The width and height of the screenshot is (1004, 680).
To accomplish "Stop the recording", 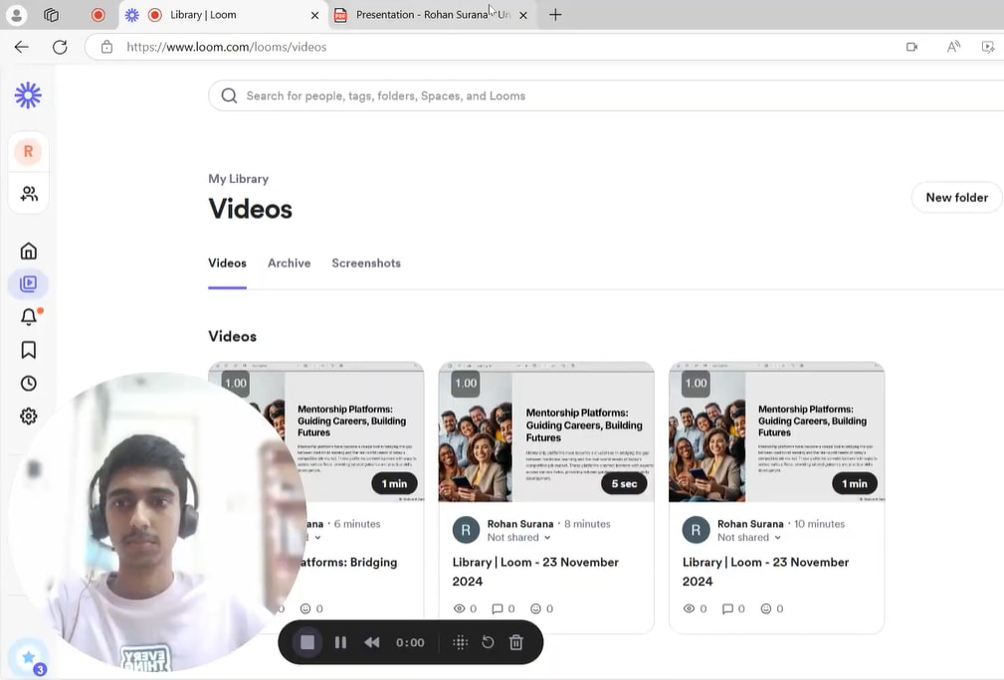I will [307, 642].
